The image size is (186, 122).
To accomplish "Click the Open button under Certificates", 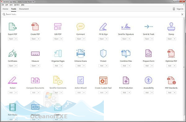I will (11, 66).
